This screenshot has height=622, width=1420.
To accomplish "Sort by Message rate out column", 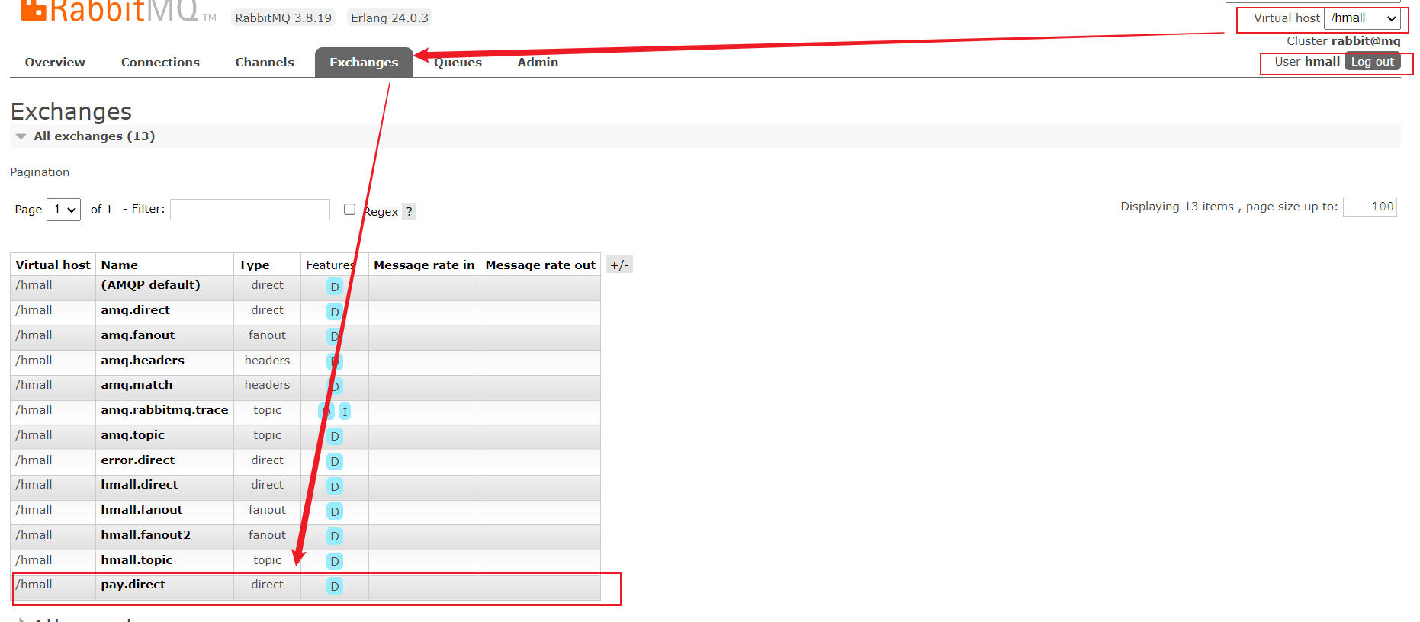I will click(x=540, y=265).
